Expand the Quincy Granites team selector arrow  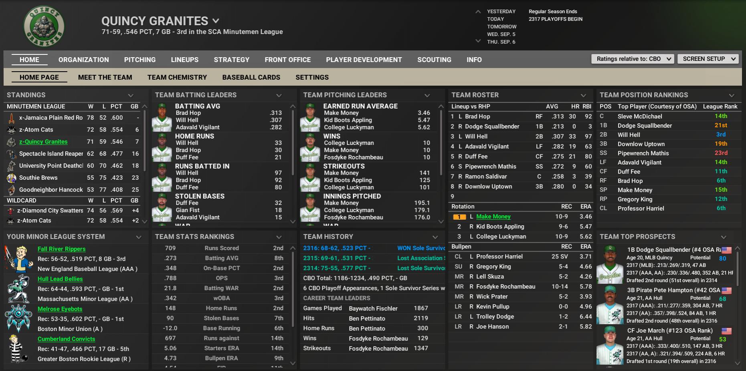point(216,21)
